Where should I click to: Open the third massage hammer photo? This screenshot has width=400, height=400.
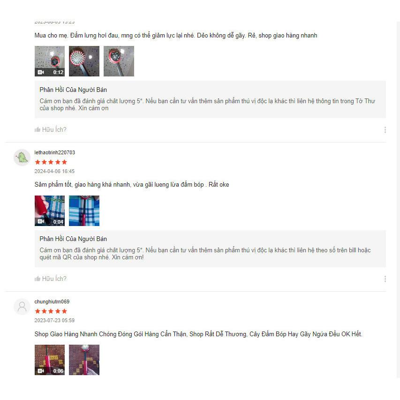[x=119, y=61]
